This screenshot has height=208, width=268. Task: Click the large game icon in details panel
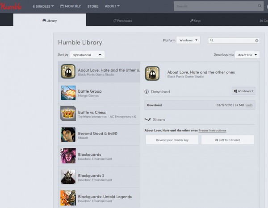(152, 73)
